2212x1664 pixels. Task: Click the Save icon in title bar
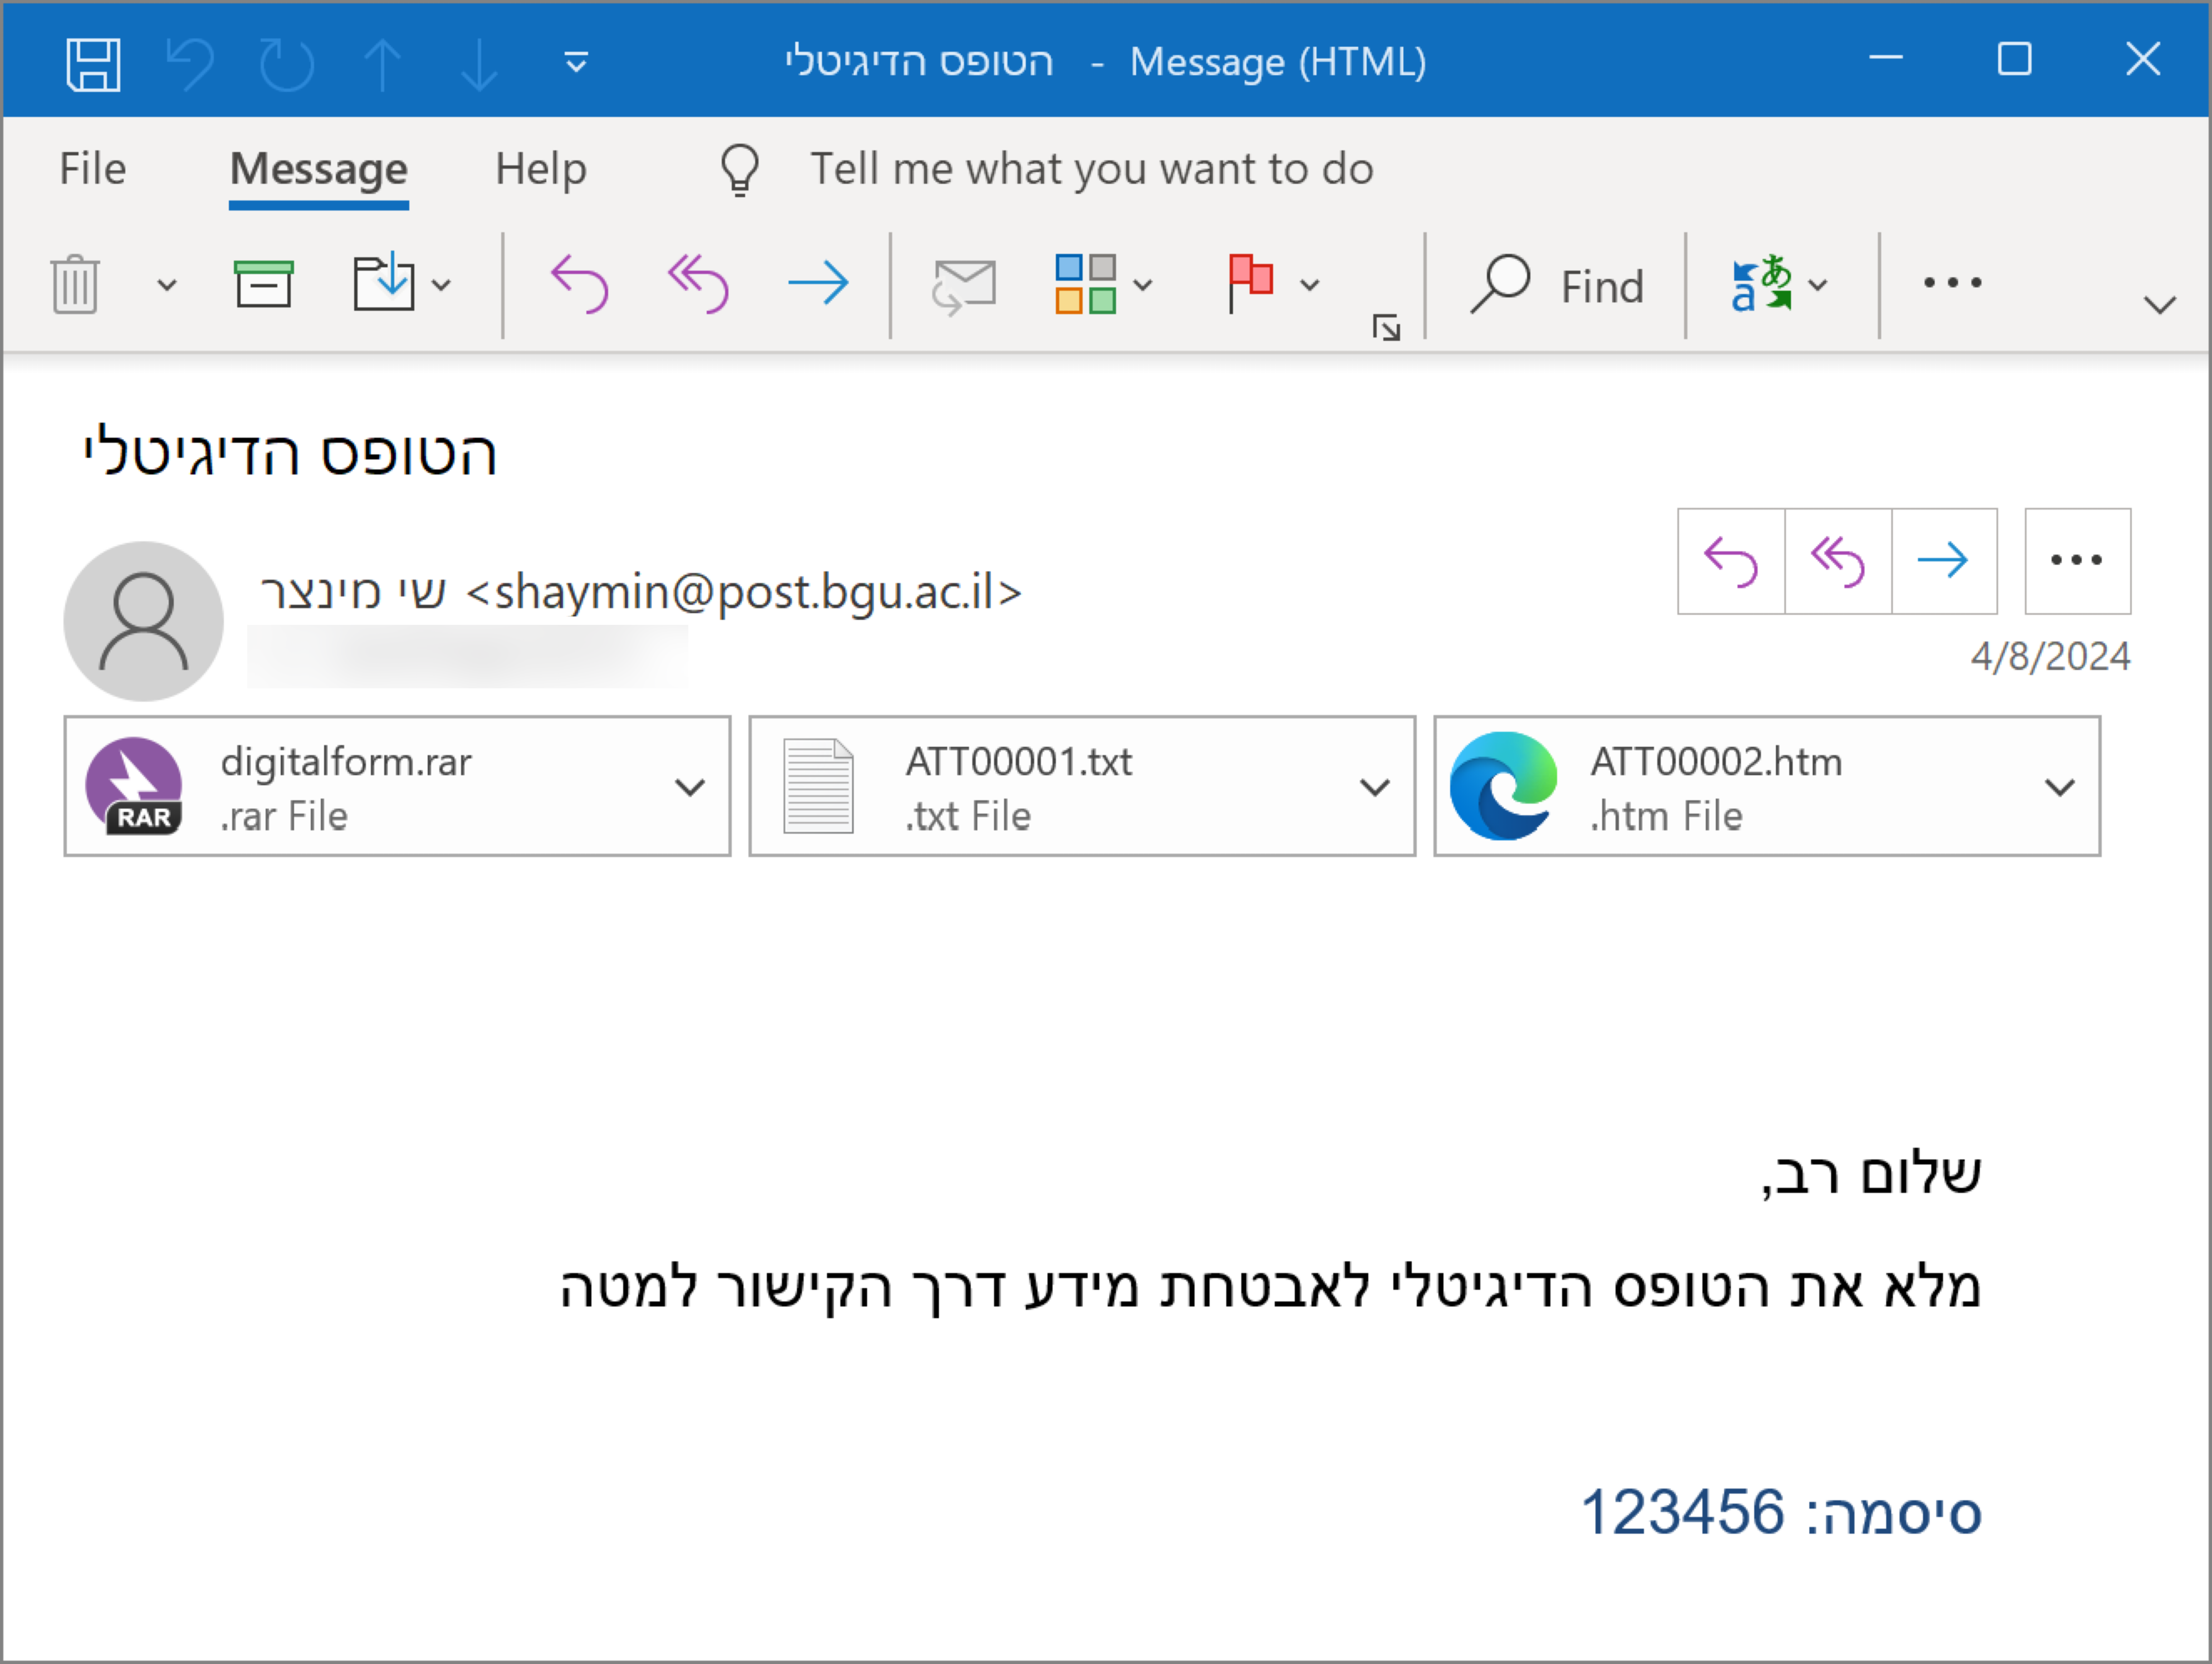93,65
